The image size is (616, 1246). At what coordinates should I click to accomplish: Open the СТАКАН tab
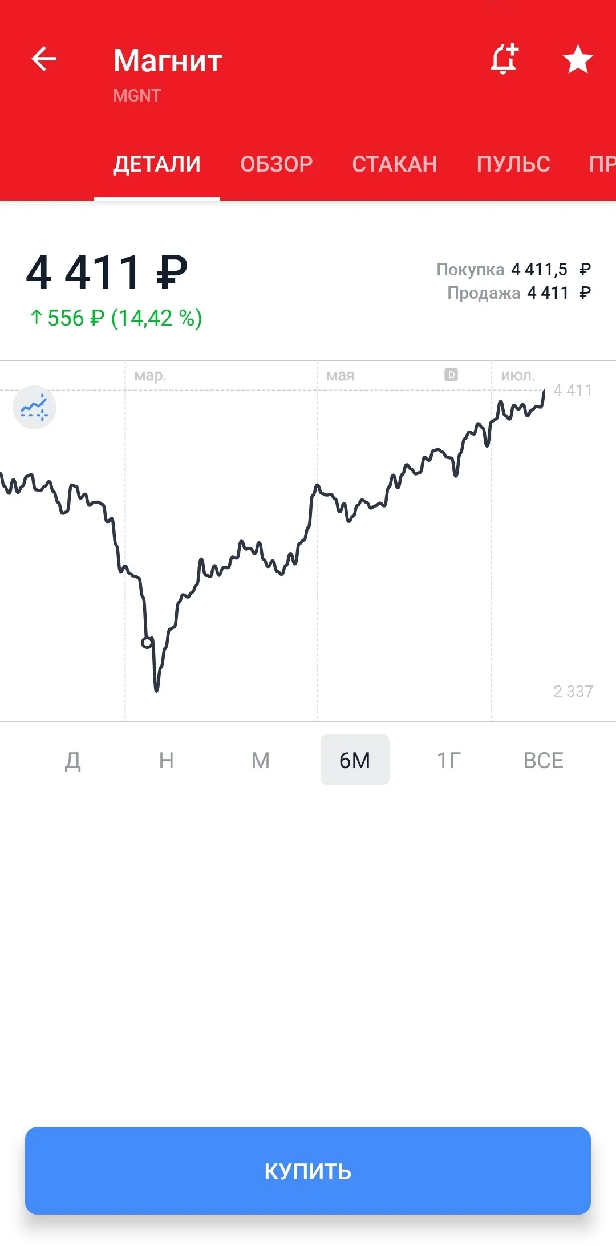[x=395, y=164]
